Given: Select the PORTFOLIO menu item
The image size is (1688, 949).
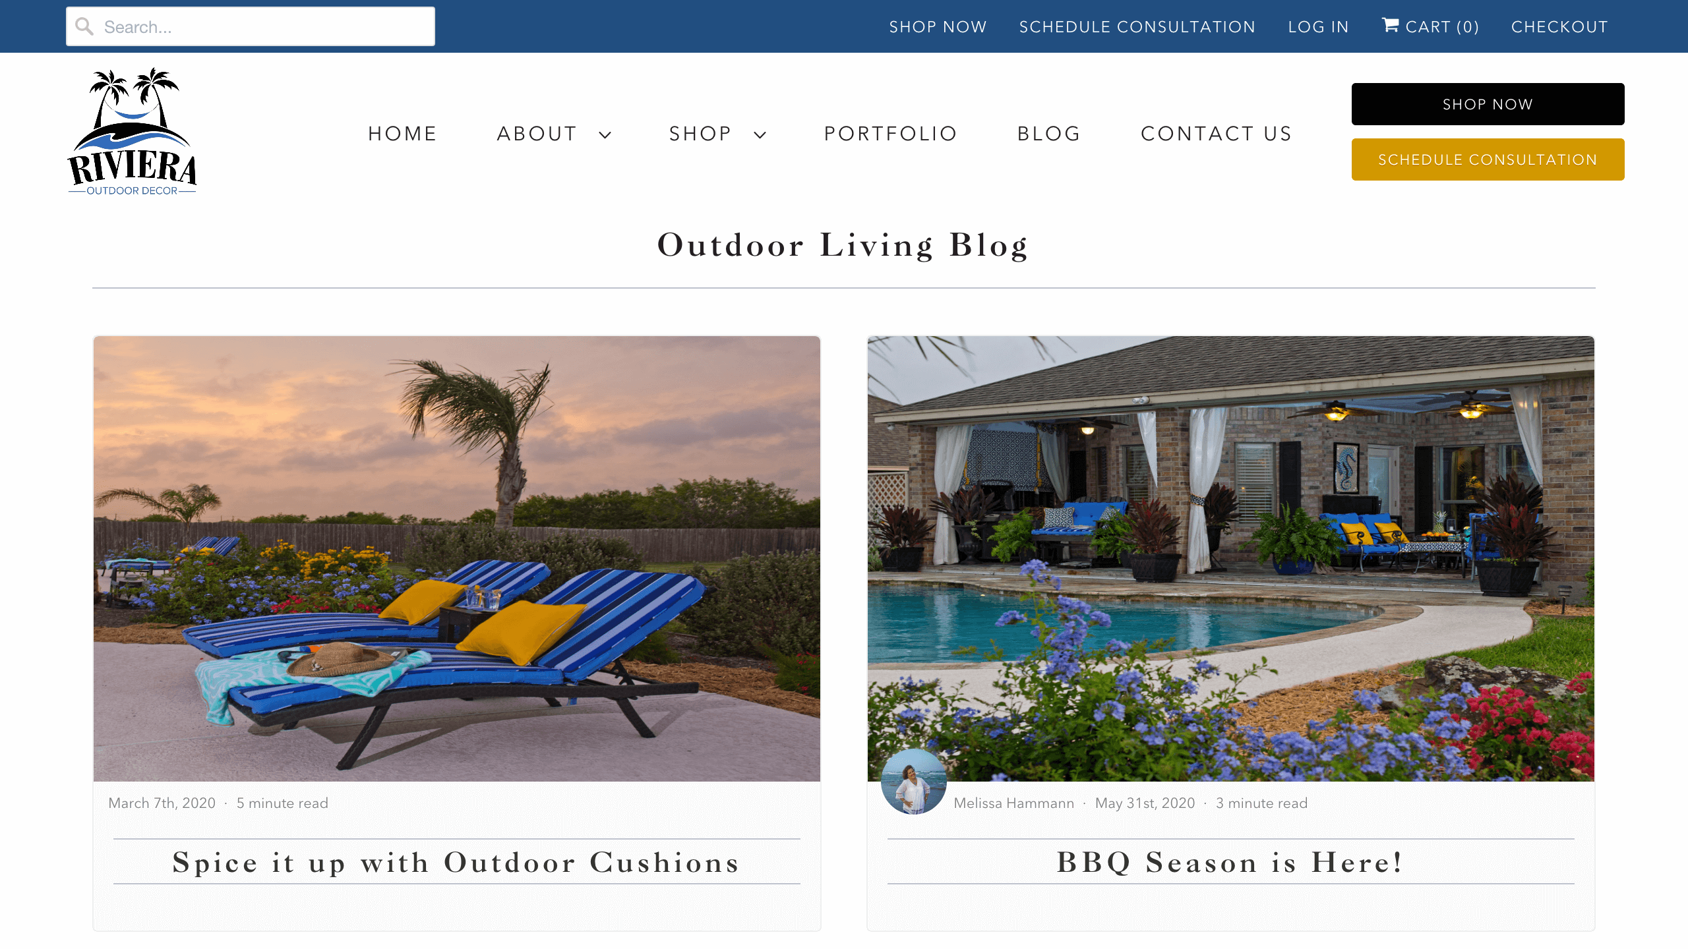Looking at the screenshot, I should click(x=890, y=133).
